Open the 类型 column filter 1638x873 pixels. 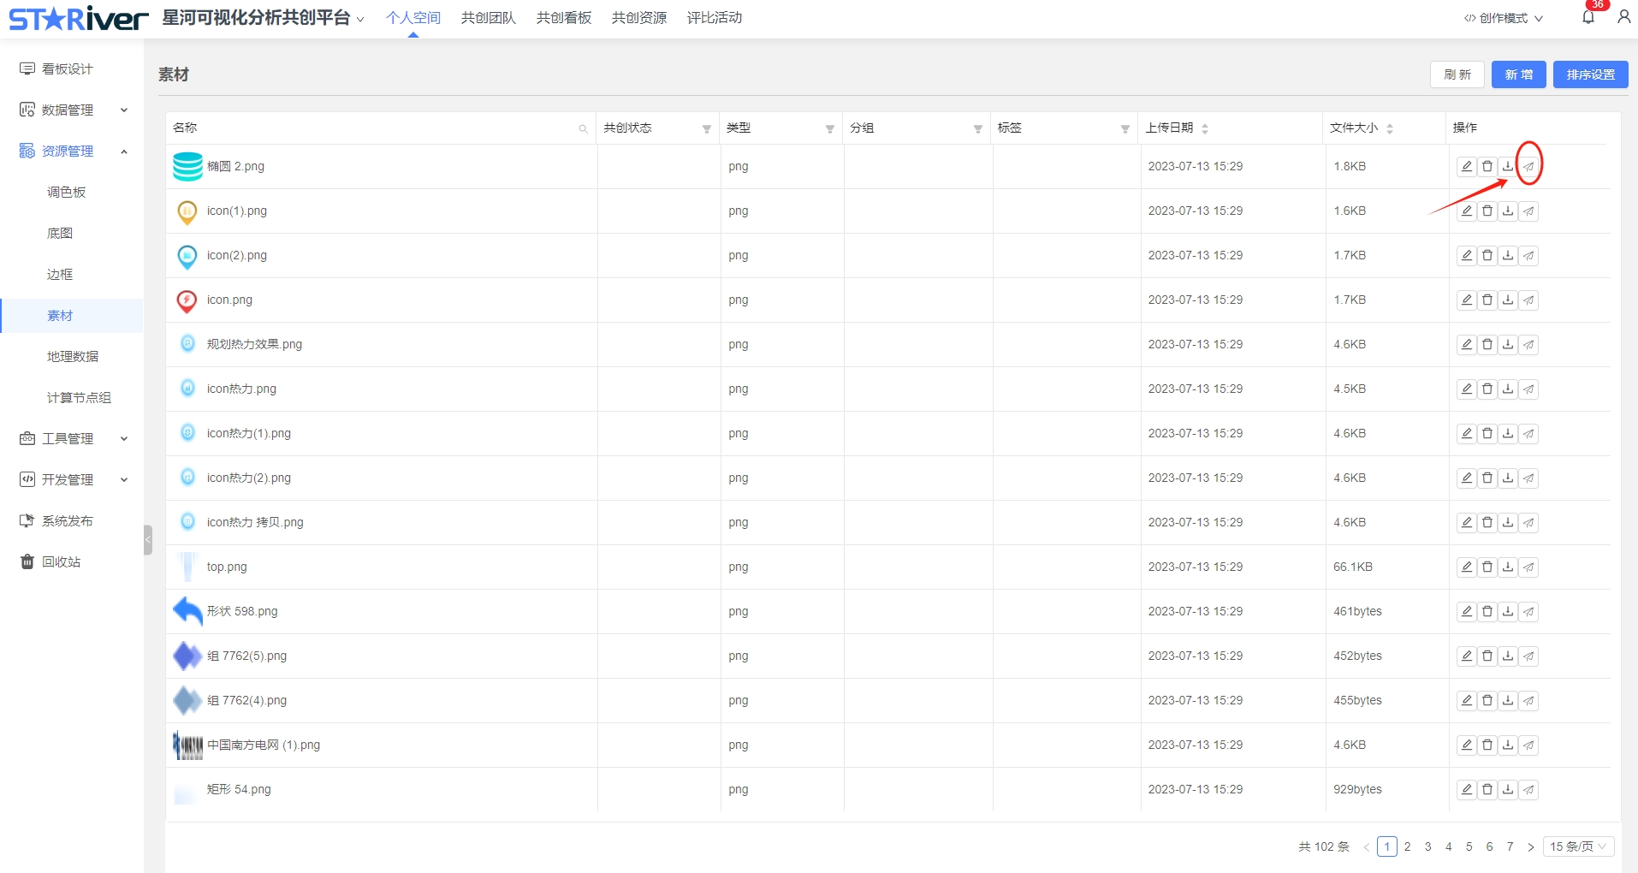pos(829,128)
